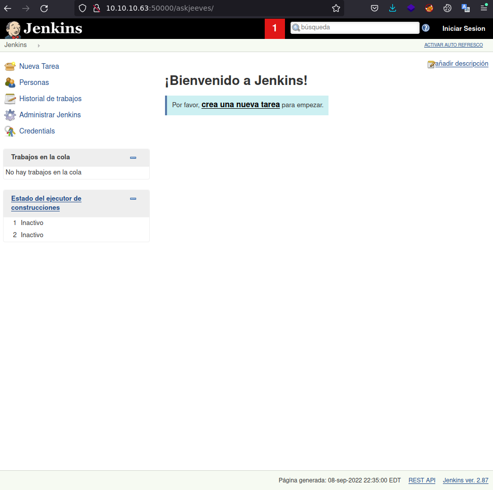This screenshot has width=493, height=490.
Task: Open the red notification badge showing 1
Action: point(274,28)
